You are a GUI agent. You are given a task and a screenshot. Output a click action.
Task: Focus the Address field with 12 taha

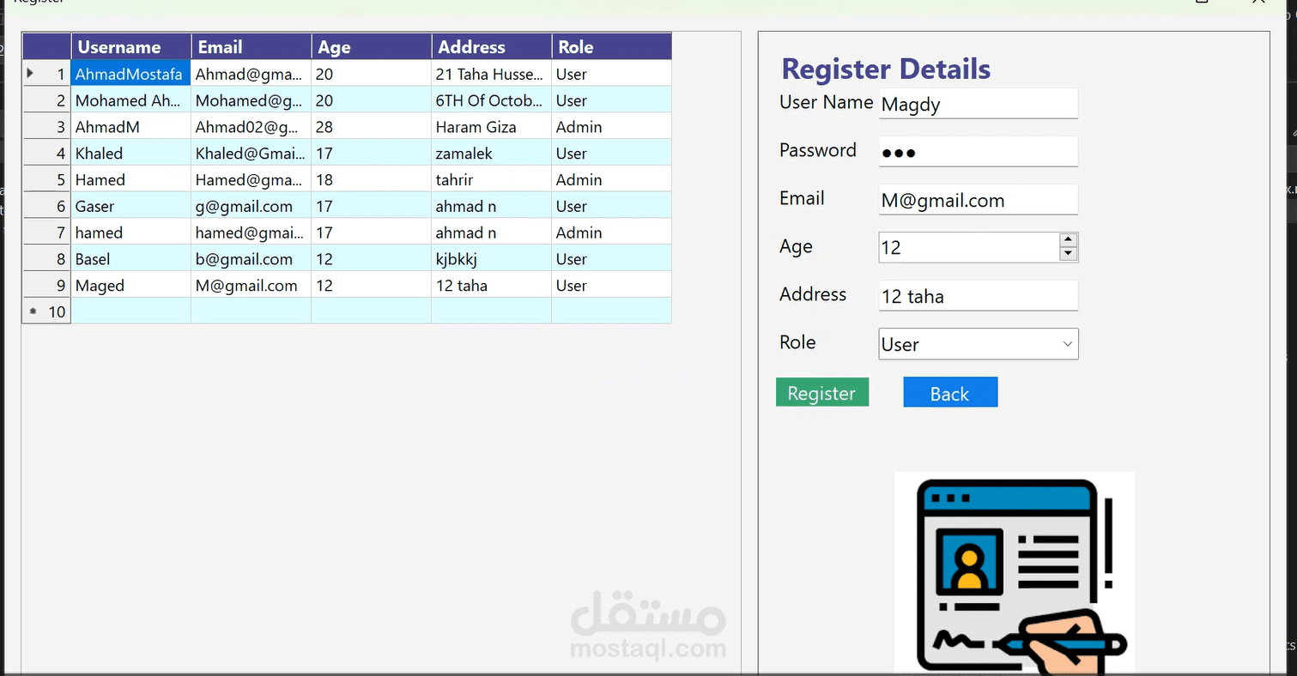pos(979,296)
